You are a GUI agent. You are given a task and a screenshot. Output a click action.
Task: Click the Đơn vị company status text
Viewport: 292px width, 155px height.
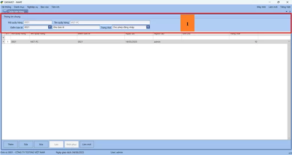(x=23, y=152)
